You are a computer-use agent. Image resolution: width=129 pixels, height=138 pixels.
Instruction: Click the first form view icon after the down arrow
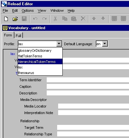tap(114, 19)
